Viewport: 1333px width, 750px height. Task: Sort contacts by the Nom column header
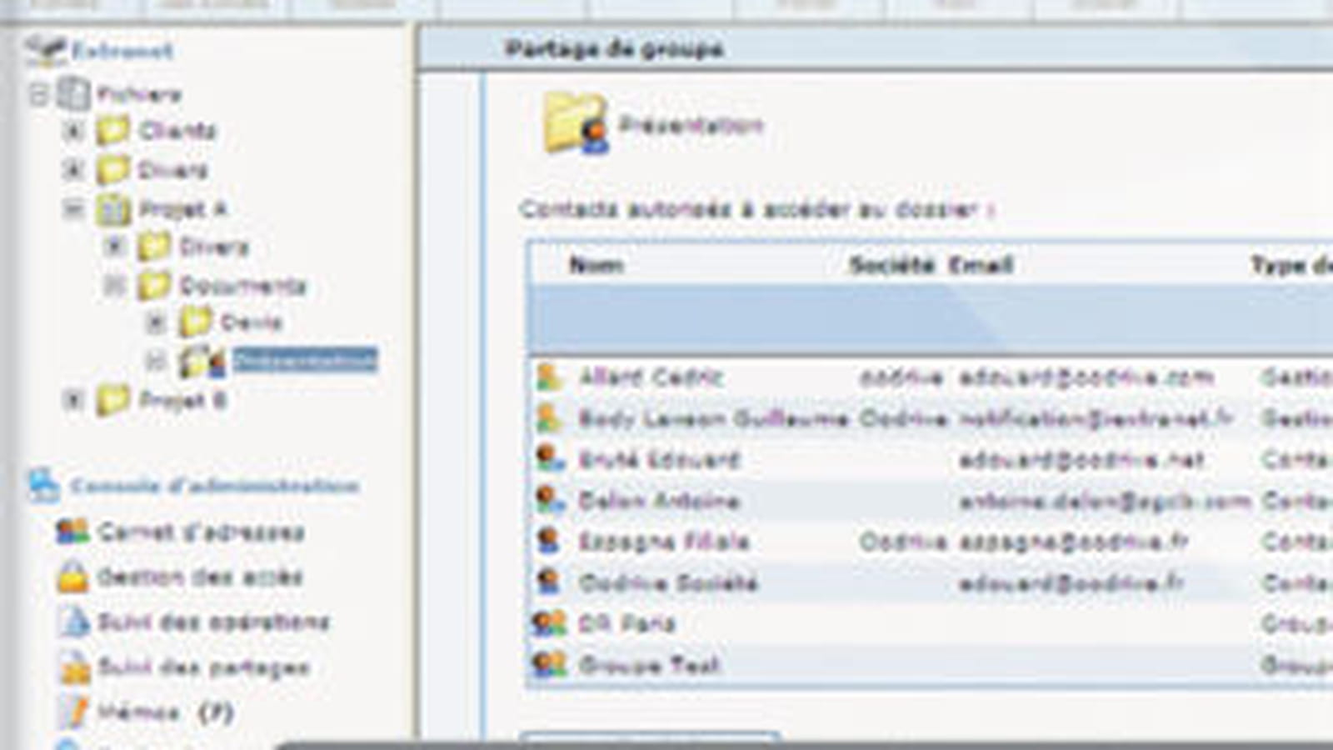coord(596,266)
